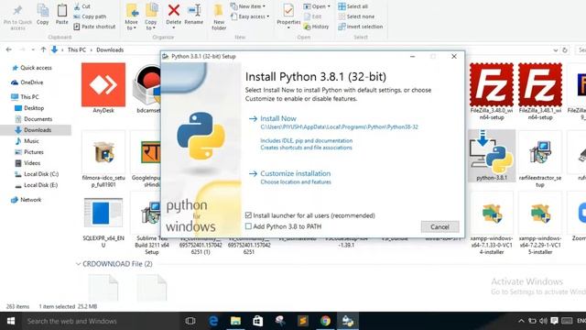Collapse the CRDOWNLOAD File group

point(78,264)
